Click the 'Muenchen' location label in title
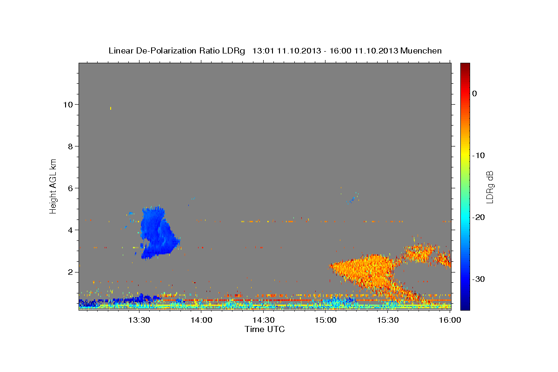The image size is (558, 372). coord(422,51)
